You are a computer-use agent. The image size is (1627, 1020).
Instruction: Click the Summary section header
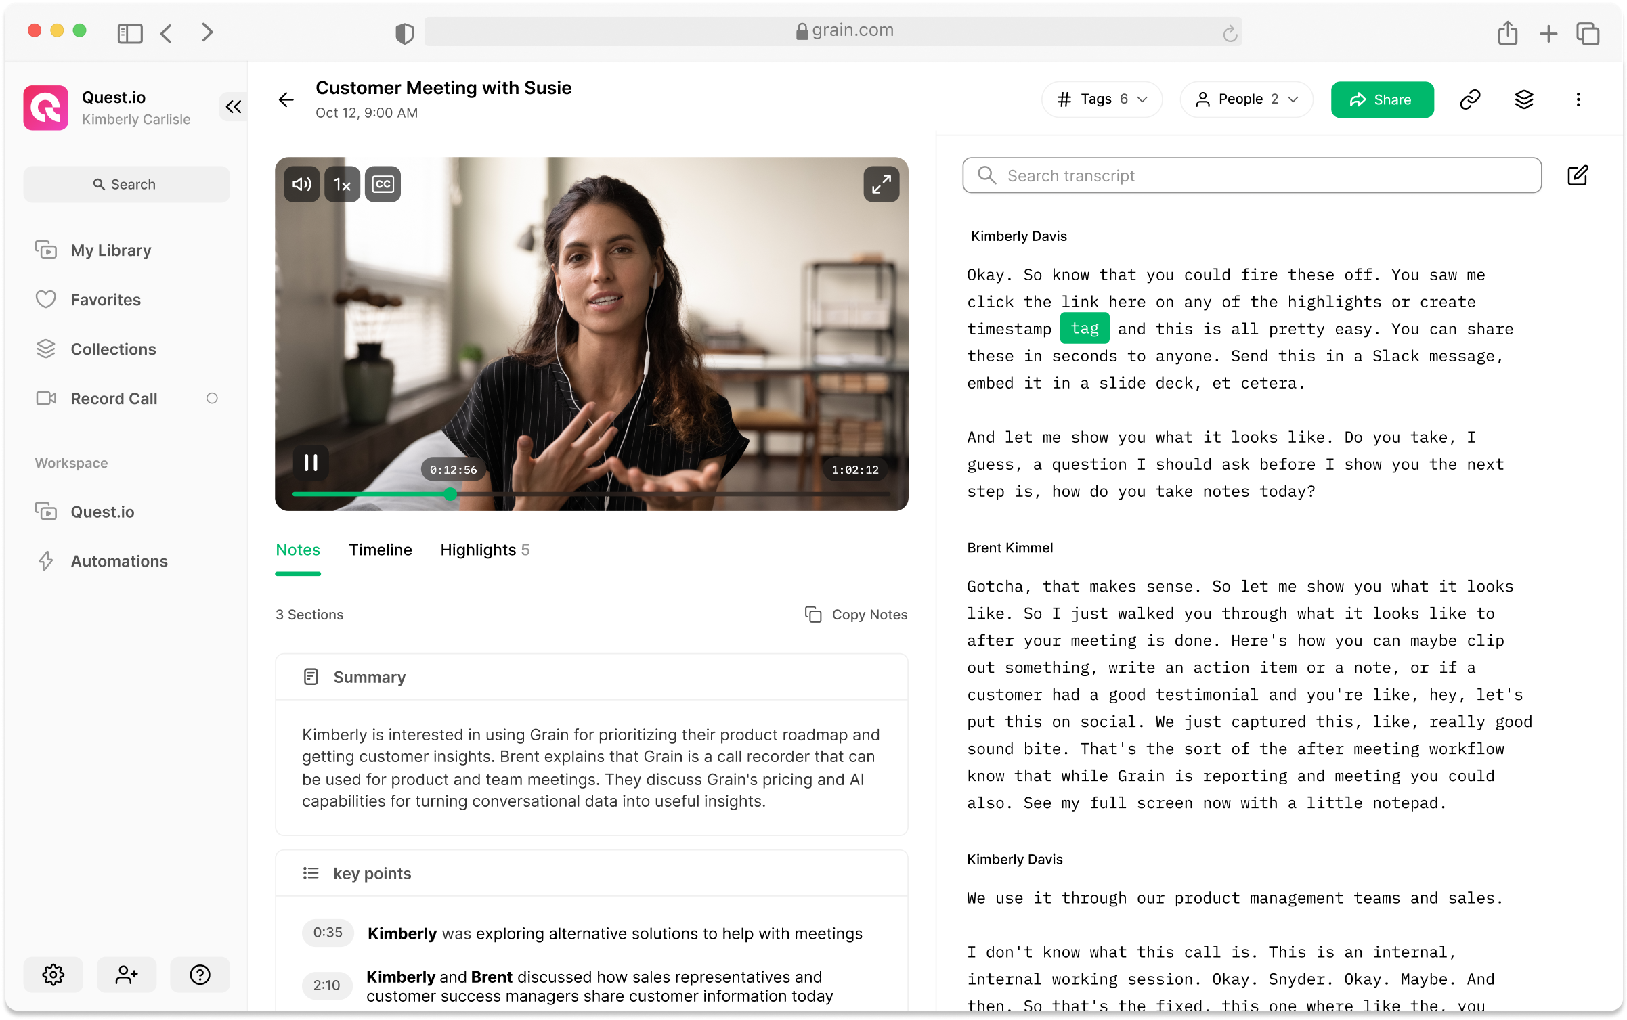(591, 677)
